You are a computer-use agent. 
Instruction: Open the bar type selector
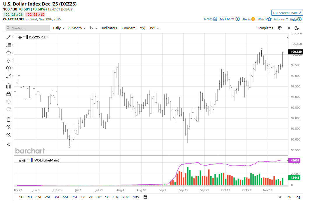click(93, 28)
